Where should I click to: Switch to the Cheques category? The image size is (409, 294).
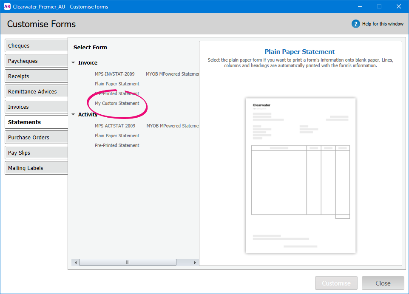coord(36,45)
